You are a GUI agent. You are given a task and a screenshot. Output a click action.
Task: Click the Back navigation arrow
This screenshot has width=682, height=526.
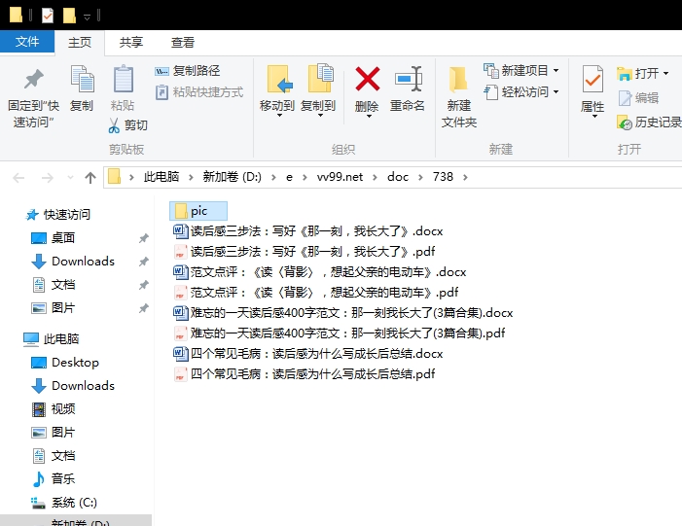click(18, 177)
